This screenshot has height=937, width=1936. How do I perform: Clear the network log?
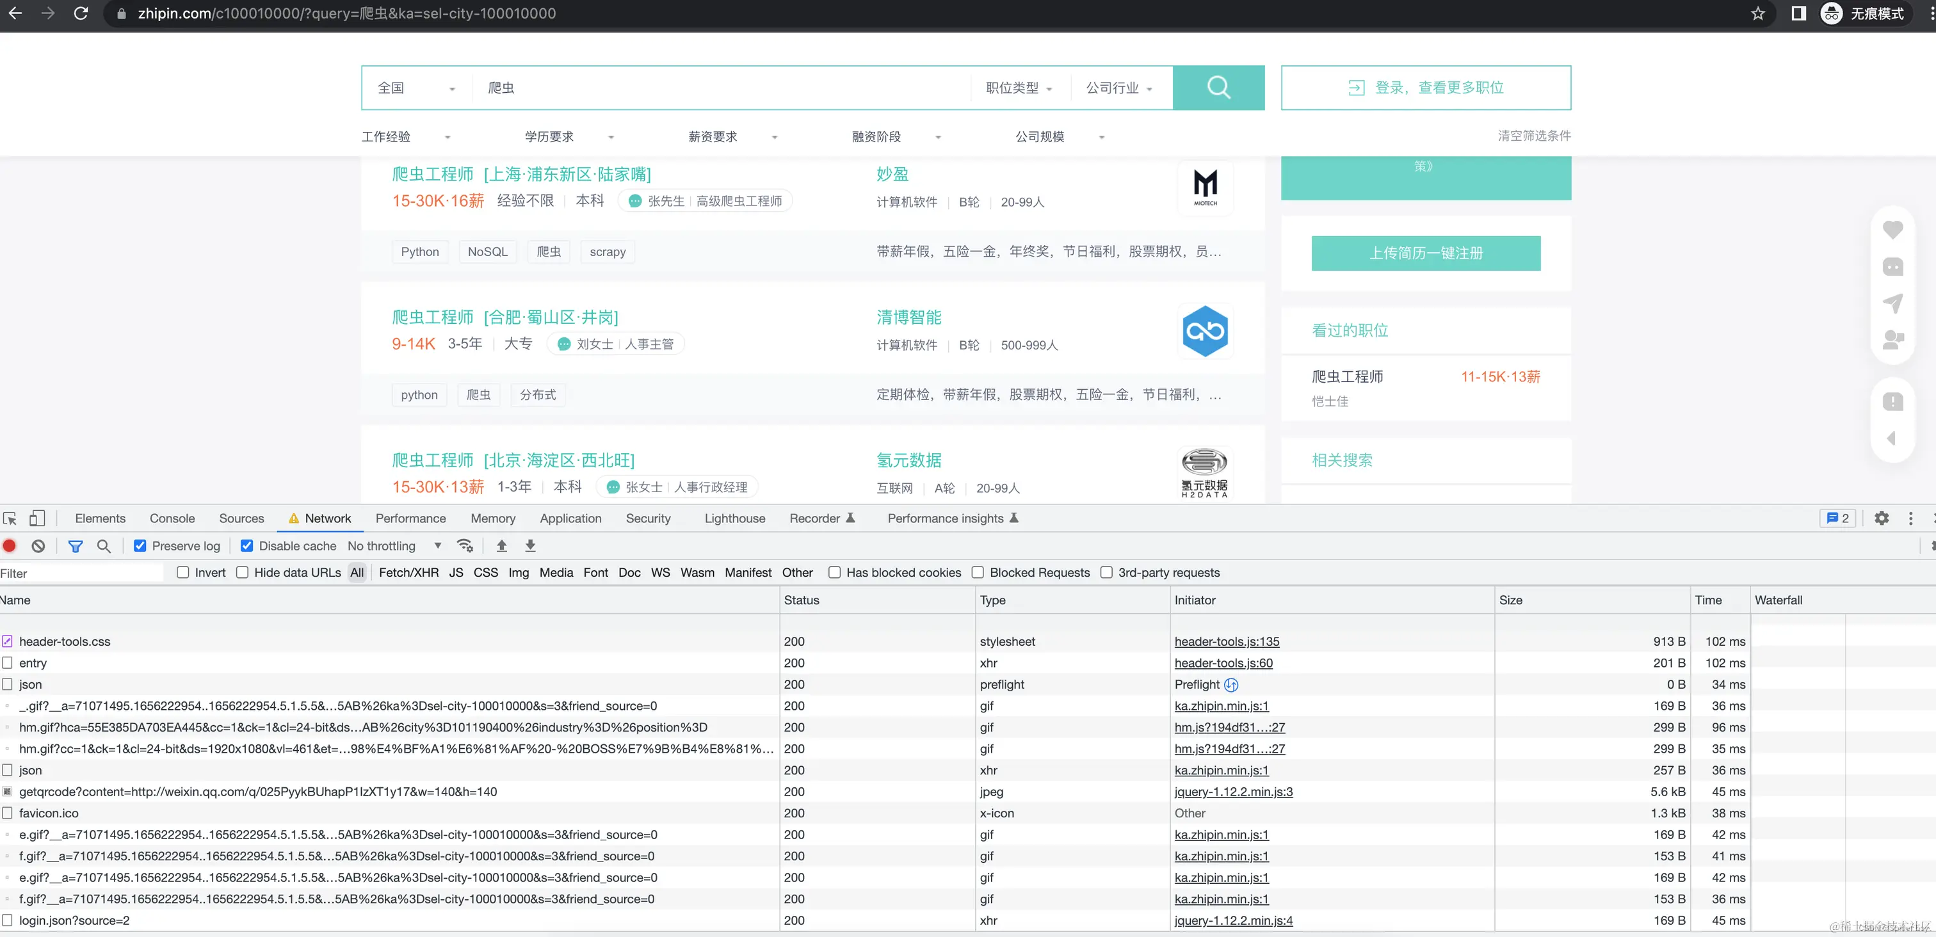pyautogui.click(x=38, y=547)
